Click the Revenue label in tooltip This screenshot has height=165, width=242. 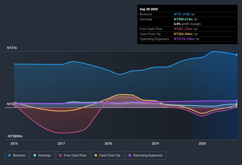point(146,14)
